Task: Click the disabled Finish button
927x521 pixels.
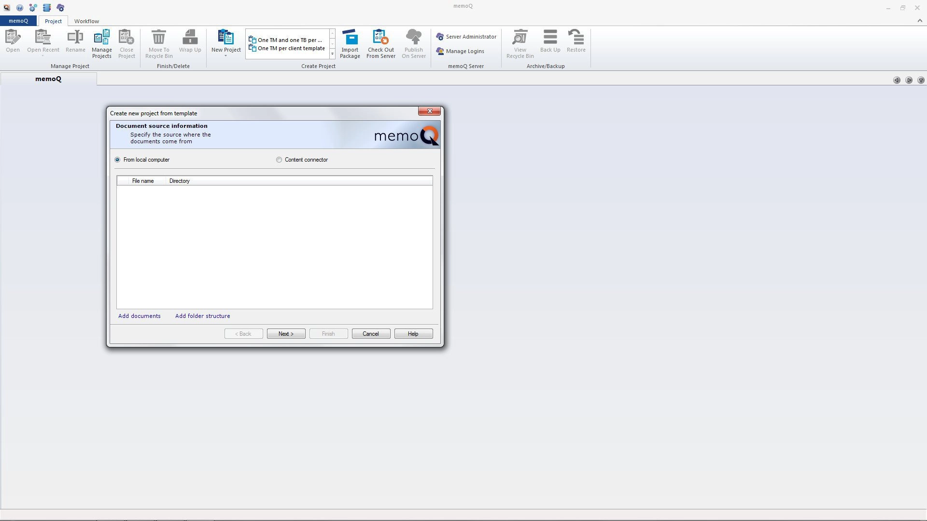Action: point(328,334)
